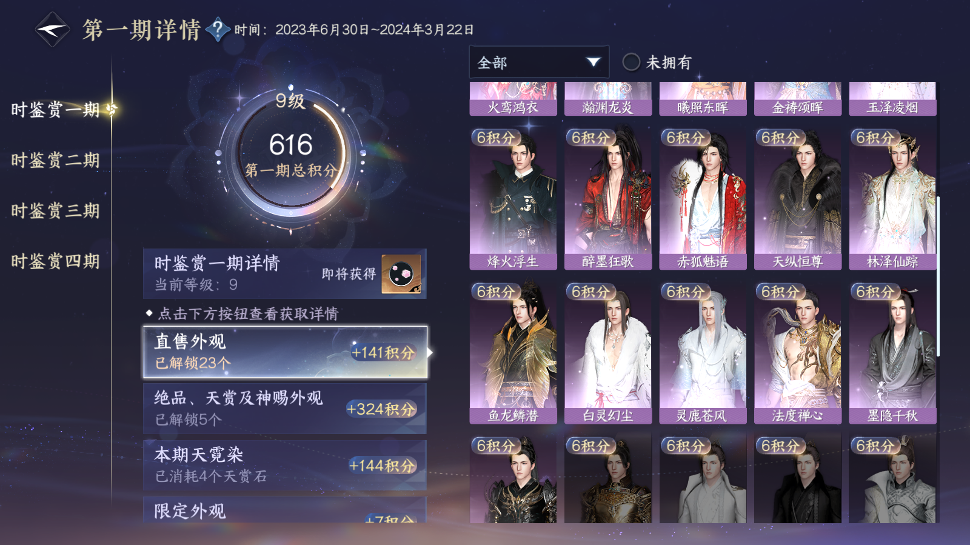Switch to 时鉴赏四期 tab
This screenshot has height=545, width=970.
[55, 261]
